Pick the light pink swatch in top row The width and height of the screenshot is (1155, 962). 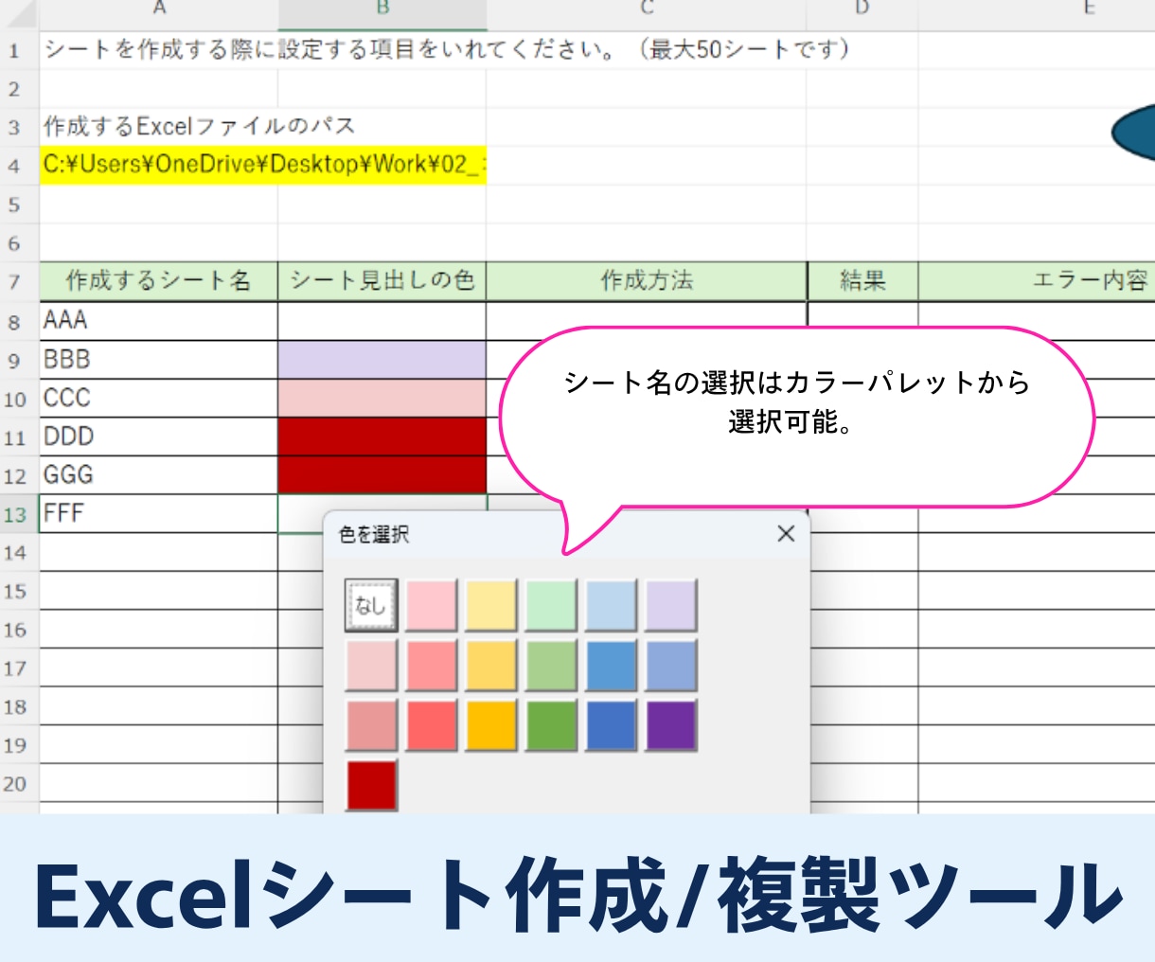[x=431, y=605]
